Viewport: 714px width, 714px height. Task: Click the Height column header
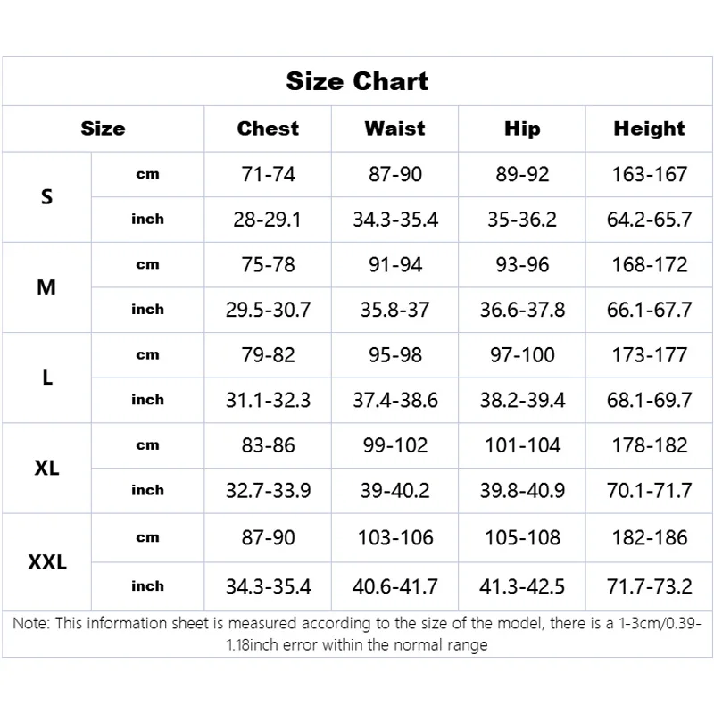coord(649,129)
